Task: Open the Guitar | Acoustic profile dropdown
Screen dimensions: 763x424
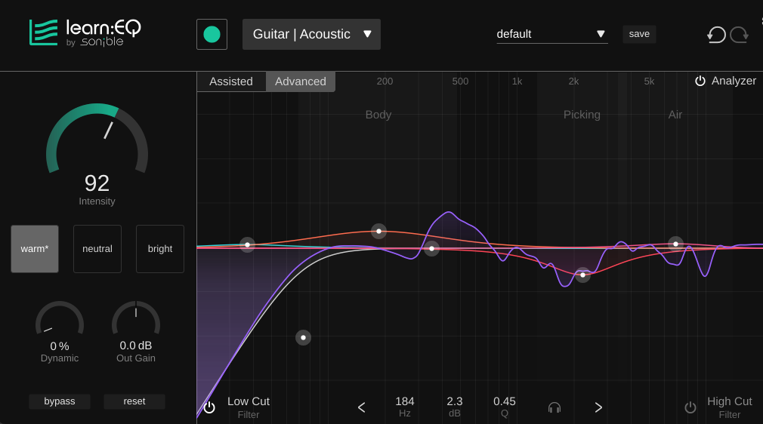Action: click(x=311, y=35)
